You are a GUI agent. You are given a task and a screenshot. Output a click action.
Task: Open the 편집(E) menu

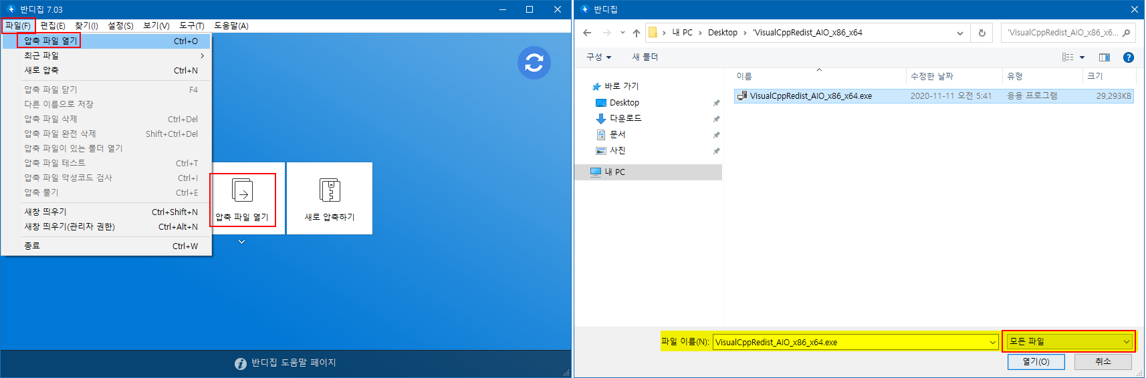pos(53,26)
